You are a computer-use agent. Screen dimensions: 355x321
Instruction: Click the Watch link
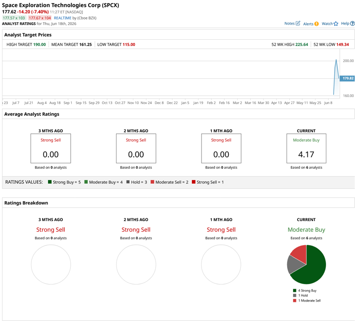click(327, 24)
